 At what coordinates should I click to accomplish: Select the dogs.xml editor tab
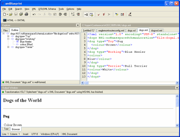(x=143, y=30)
